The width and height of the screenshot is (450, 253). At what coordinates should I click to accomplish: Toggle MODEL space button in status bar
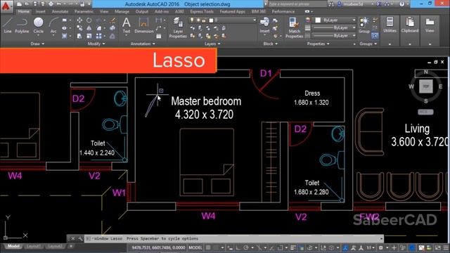click(x=195, y=247)
